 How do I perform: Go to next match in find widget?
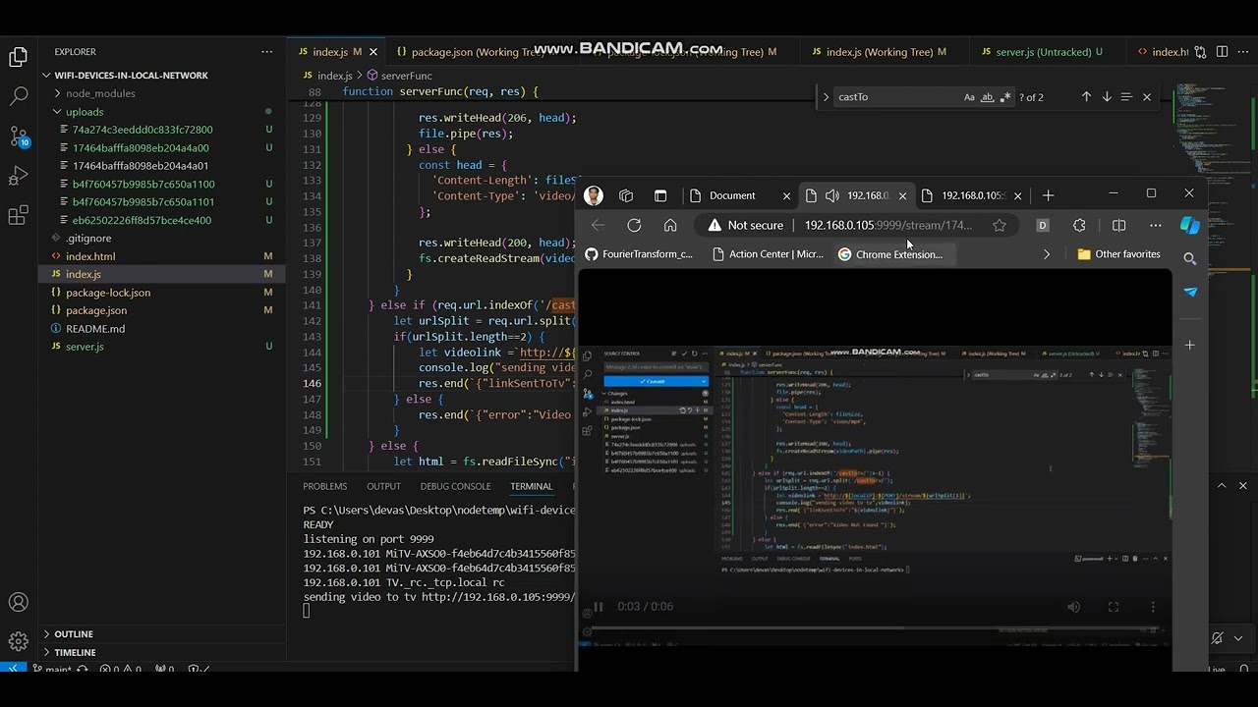(x=1107, y=97)
